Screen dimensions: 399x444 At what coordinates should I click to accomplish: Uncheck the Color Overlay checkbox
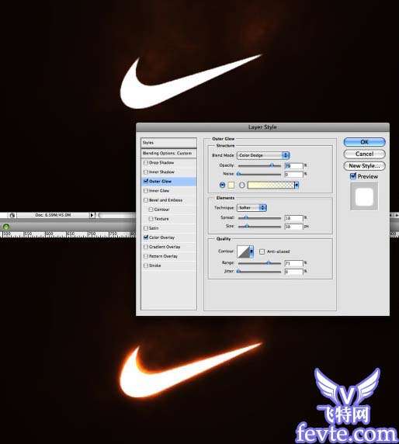pyautogui.click(x=146, y=238)
